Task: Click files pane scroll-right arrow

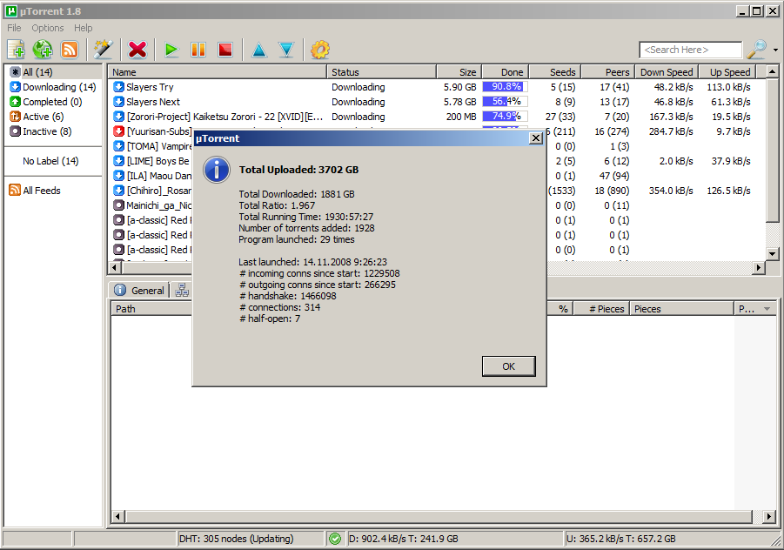Action: (769, 517)
